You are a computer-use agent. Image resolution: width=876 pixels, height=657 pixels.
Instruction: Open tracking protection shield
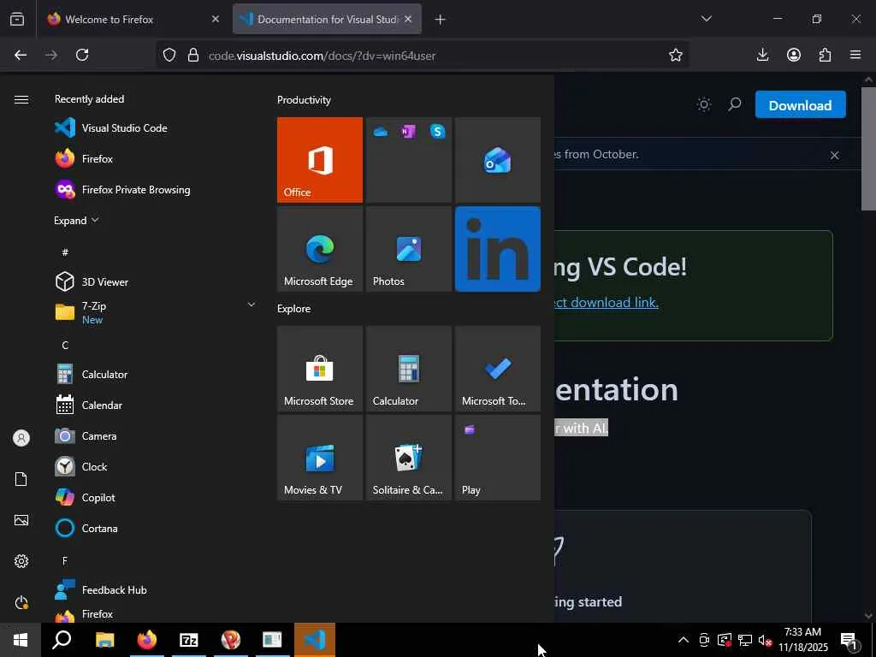(169, 55)
